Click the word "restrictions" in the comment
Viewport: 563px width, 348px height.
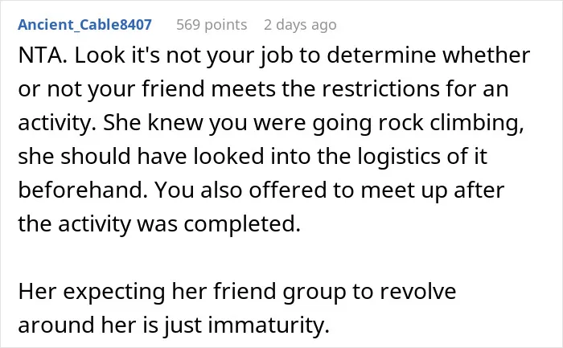click(x=380, y=88)
